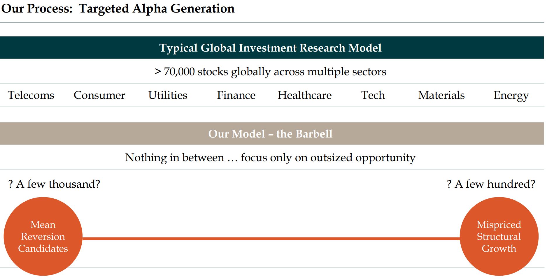
Task: Select the Finance sector label
Action: click(x=236, y=95)
